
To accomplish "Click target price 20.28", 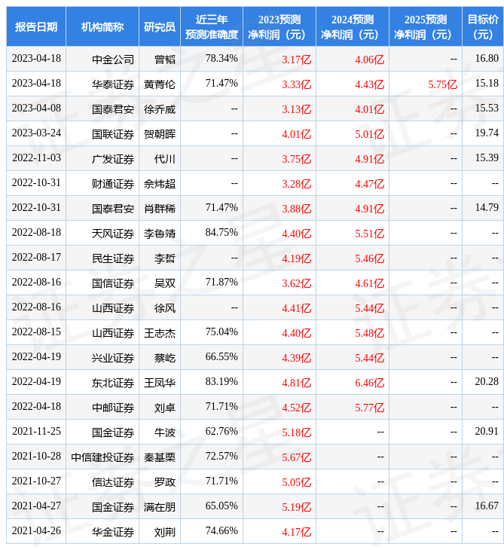I will tap(487, 382).
